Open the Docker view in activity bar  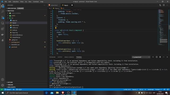(x=2, y=35)
